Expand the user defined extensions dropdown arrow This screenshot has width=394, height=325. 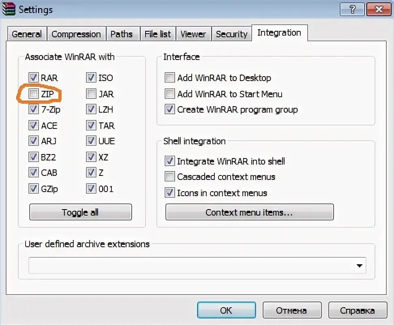[x=360, y=265]
